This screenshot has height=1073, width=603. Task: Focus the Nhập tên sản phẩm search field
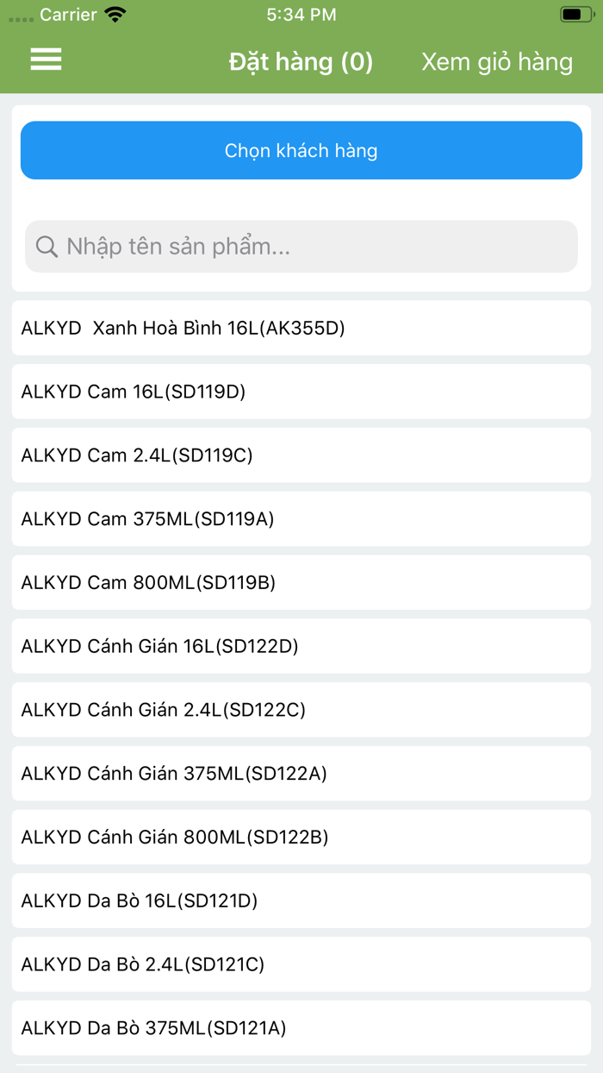pyautogui.click(x=310, y=248)
